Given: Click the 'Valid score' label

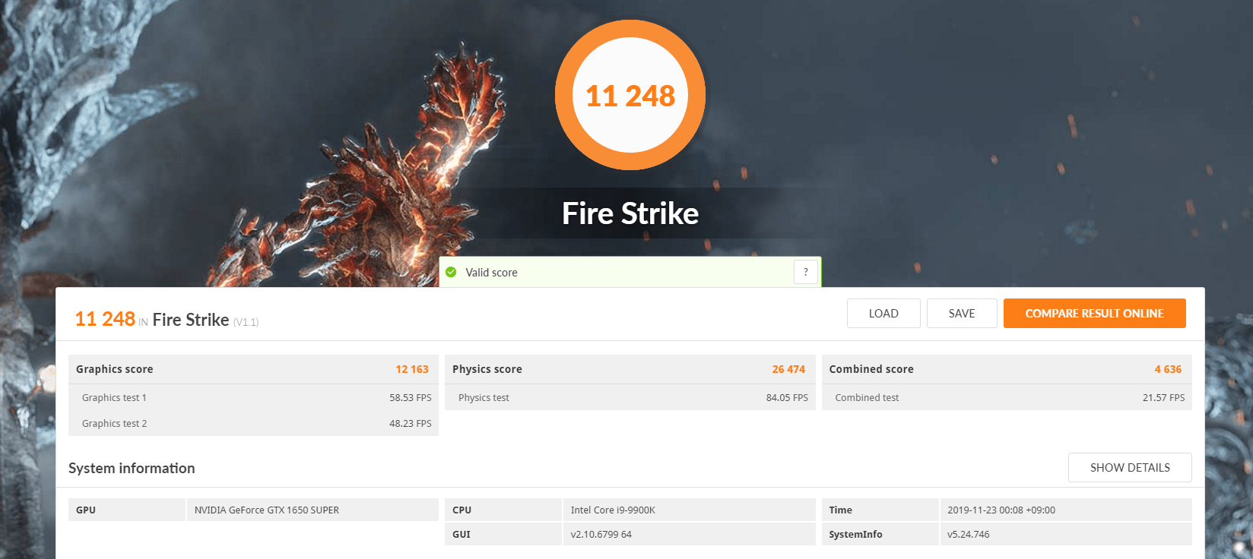Looking at the screenshot, I should [491, 273].
